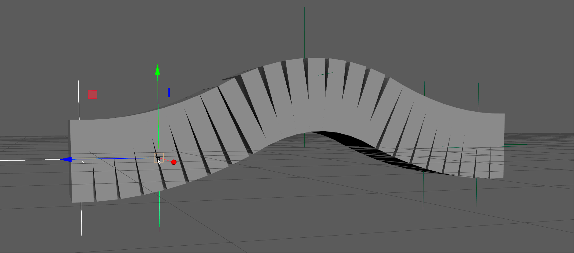Select the small blue bar plane handle

point(169,93)
